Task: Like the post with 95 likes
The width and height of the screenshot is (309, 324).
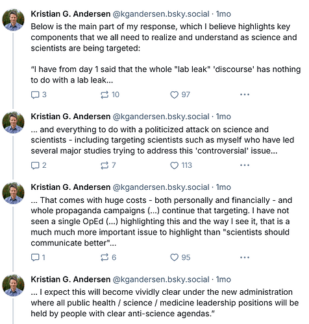Action: pyautogui.click(x=180, y=257)
